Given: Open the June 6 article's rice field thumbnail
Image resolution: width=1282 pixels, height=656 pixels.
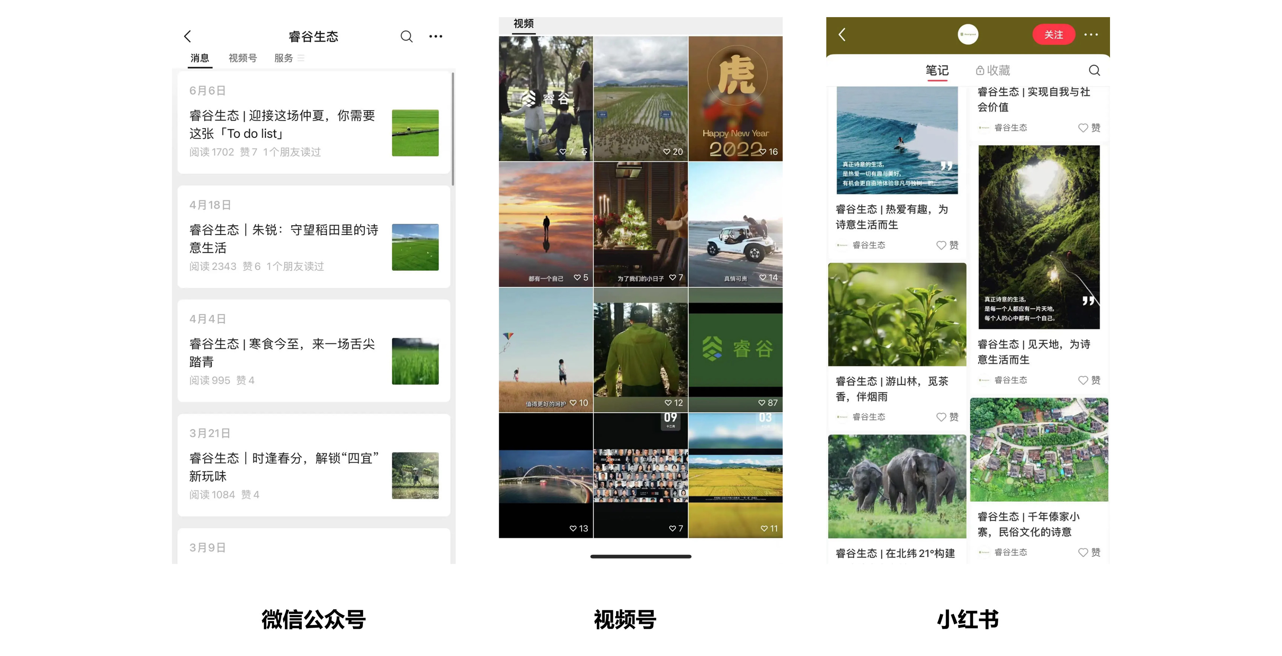Looking at the screenshot, I should [415, 133].
